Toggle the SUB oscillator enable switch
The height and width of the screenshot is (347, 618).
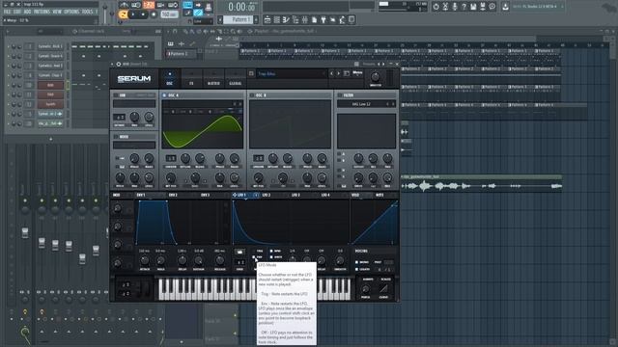click(116, 95)
